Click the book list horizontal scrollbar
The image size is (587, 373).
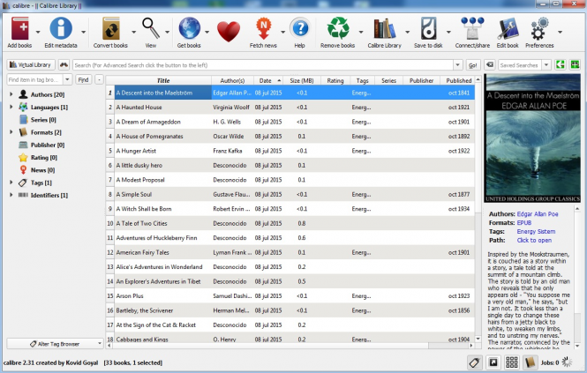pos(289,346)
